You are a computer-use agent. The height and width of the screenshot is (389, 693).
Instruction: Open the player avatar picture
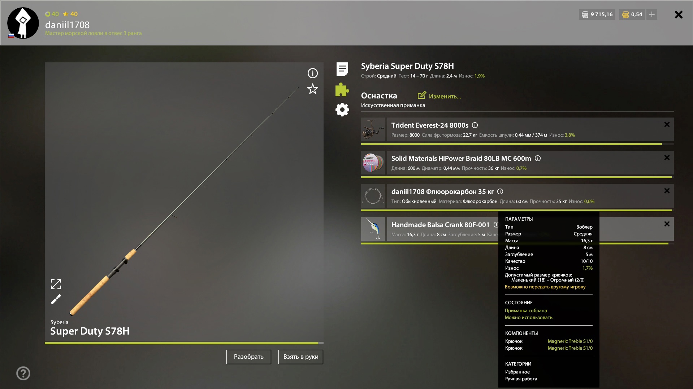tap(23, 23)
